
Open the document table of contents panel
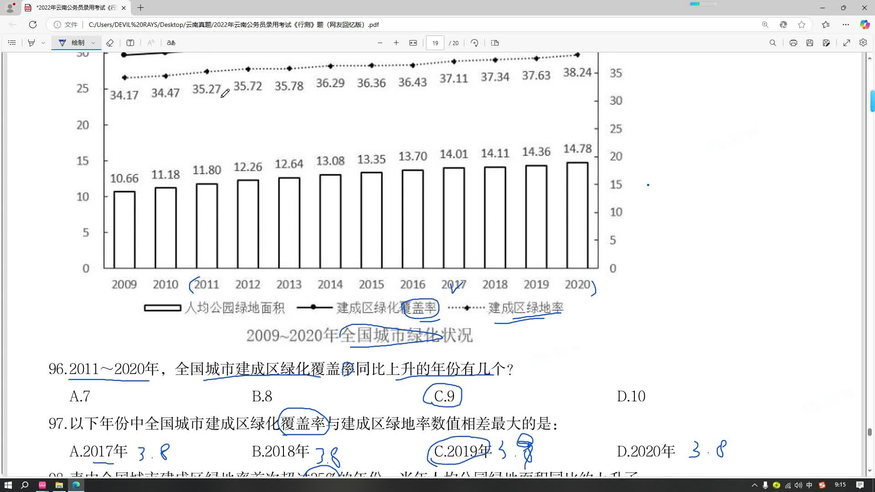point(12,42)
